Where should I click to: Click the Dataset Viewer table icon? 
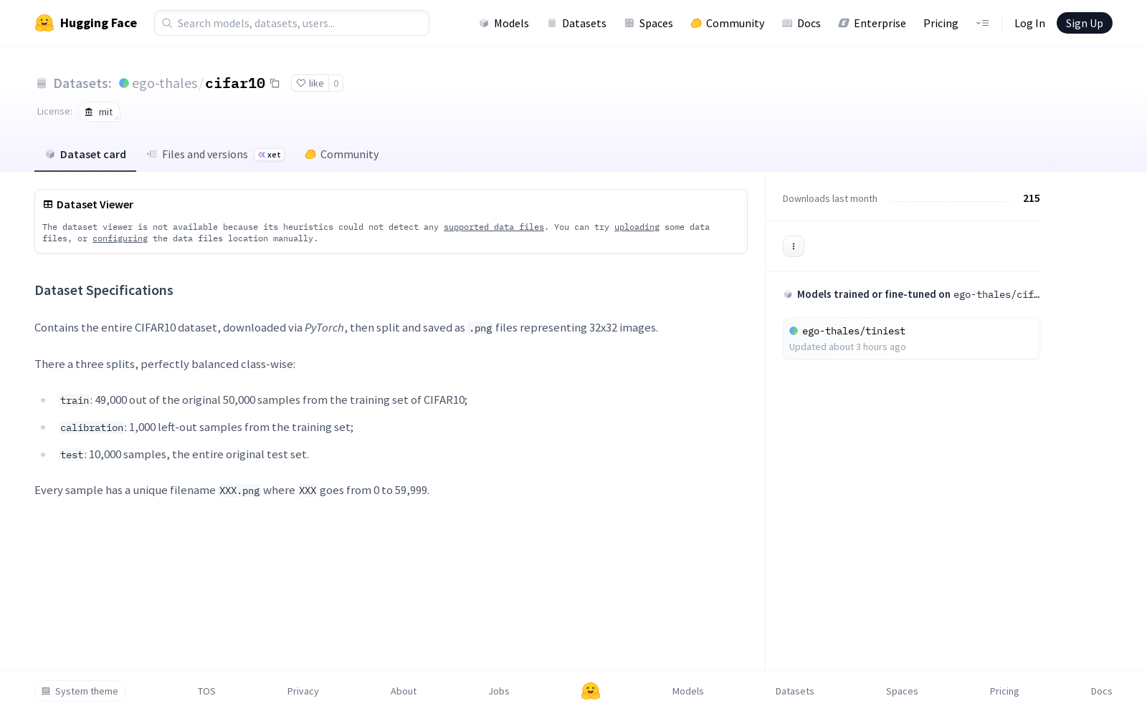[x=48, y=204]
